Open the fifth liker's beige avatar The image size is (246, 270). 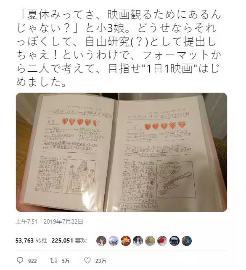(x=150, y=241)
